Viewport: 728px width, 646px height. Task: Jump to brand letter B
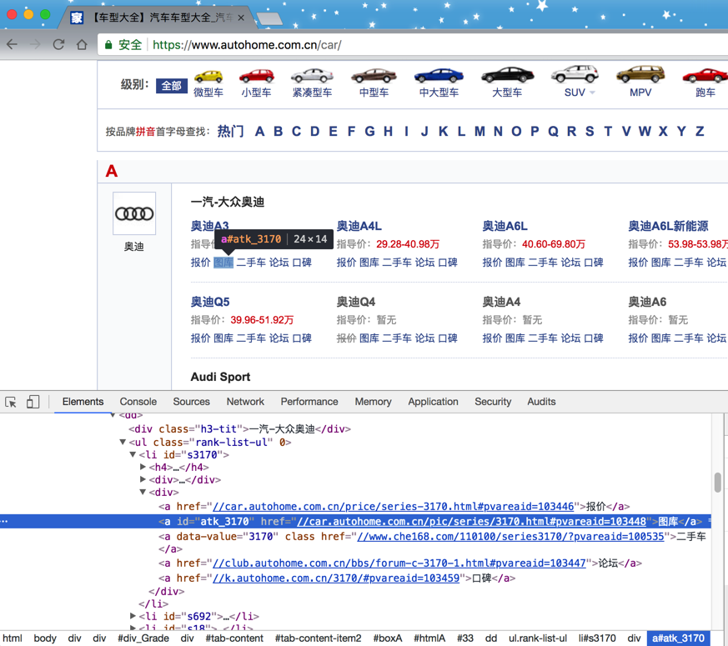click(278, 132)
